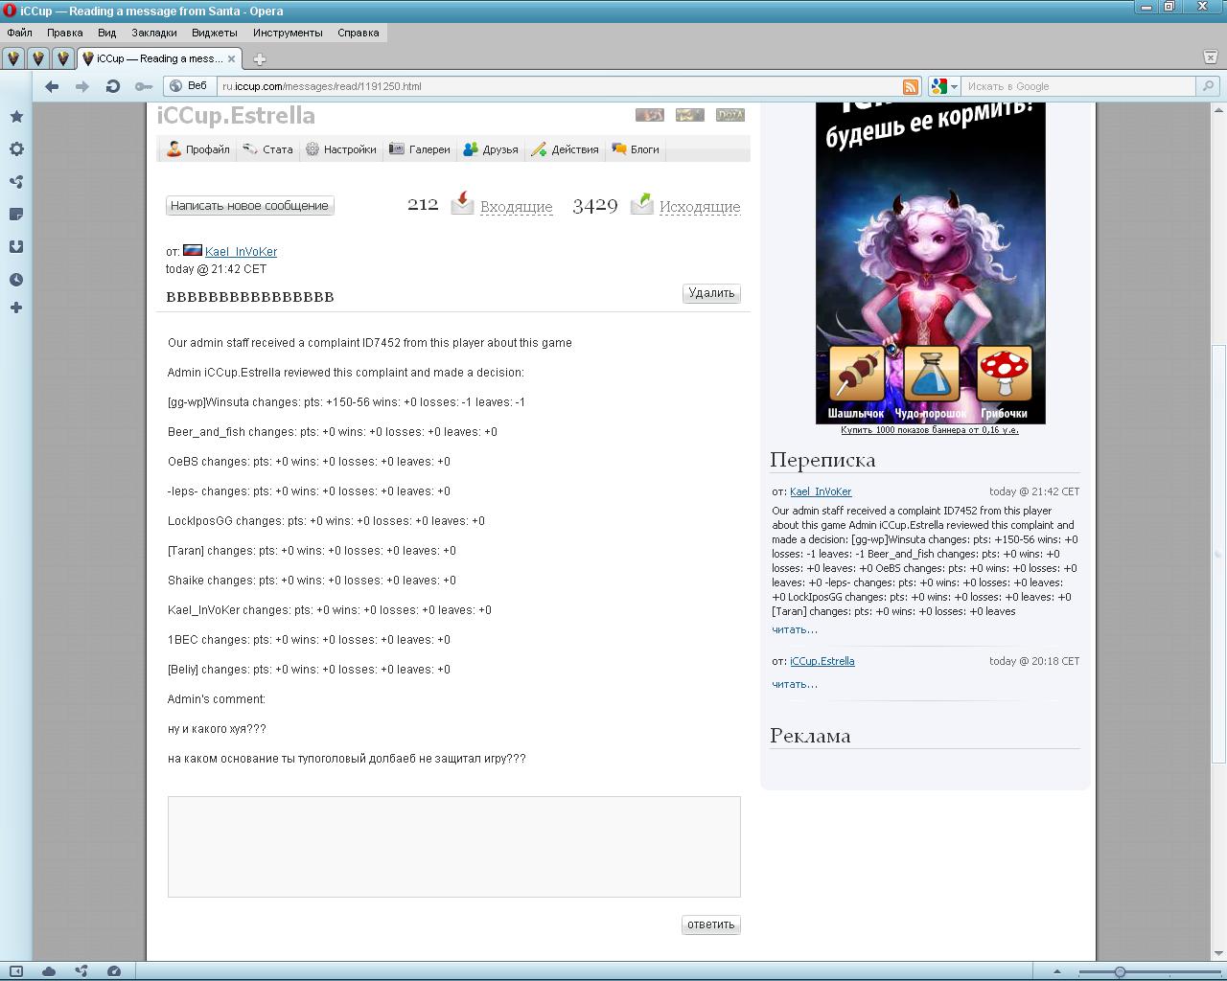Screen dimensions: 1227x981
Task: Open the History clock panel in sidebar
Action: click(16, 280)
